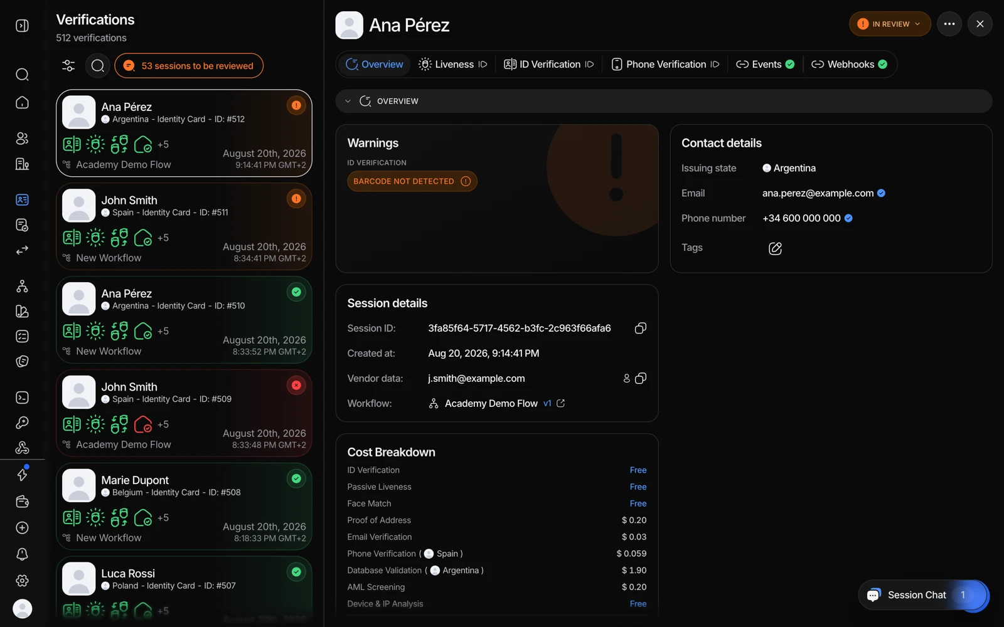Open the Events tab
This screenshot has height=627, width=1004.
point(765,65)
